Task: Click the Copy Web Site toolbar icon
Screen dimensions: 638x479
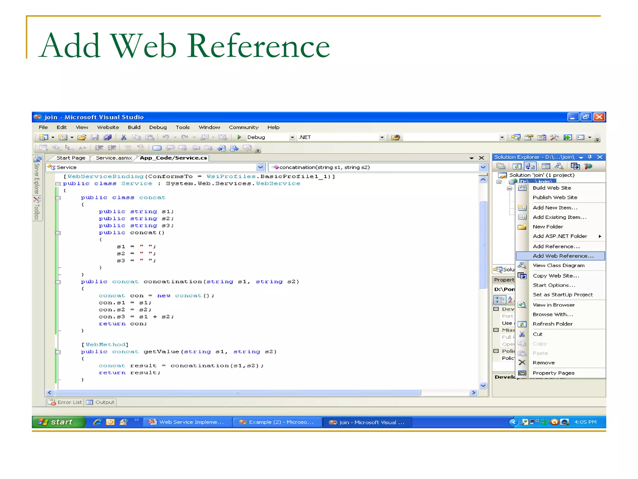Action: pos(575,167)
